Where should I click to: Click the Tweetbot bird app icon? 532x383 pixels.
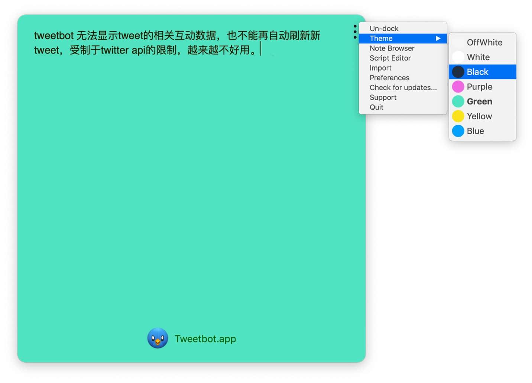pos(158,338)
